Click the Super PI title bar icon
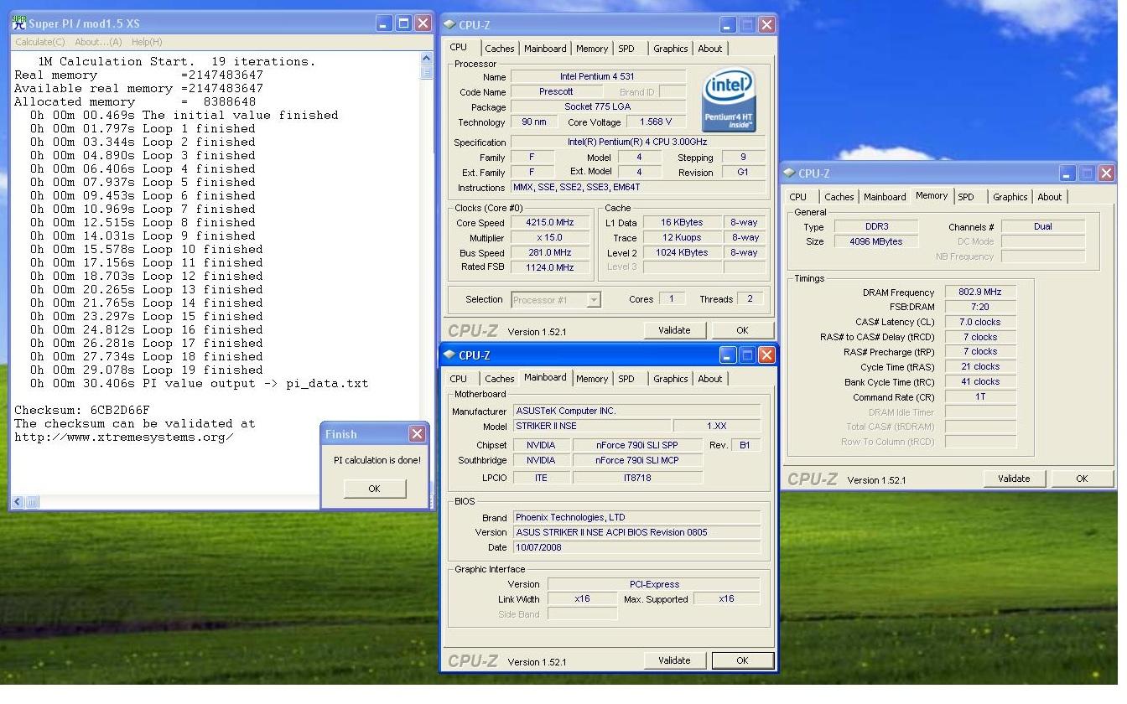 coord(18,23)
